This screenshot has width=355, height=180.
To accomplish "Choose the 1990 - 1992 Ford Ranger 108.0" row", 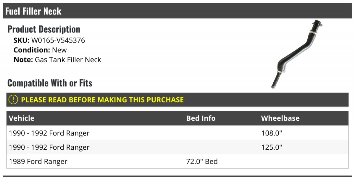I will click(177, 133).
